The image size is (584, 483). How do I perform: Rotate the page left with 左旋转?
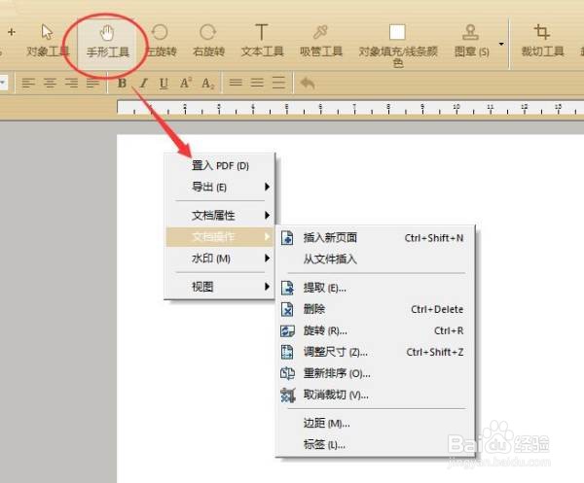click(x=161, y=41)
